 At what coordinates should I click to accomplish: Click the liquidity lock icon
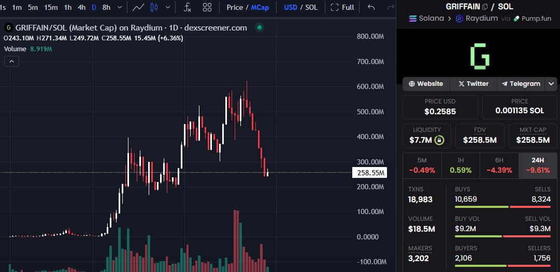pos(439,141)
